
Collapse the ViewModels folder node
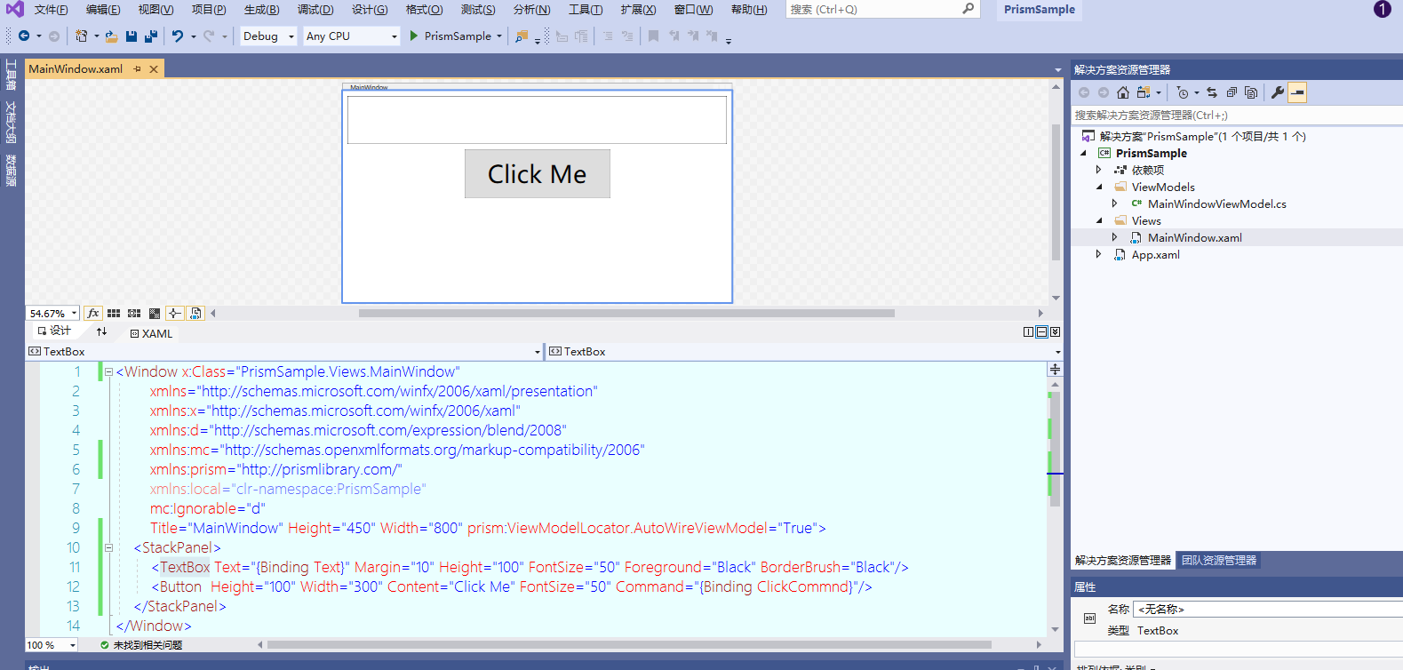tap(1099, 187)
